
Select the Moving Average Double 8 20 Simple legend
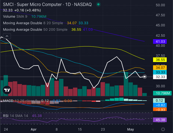click(x=33, y=23)
